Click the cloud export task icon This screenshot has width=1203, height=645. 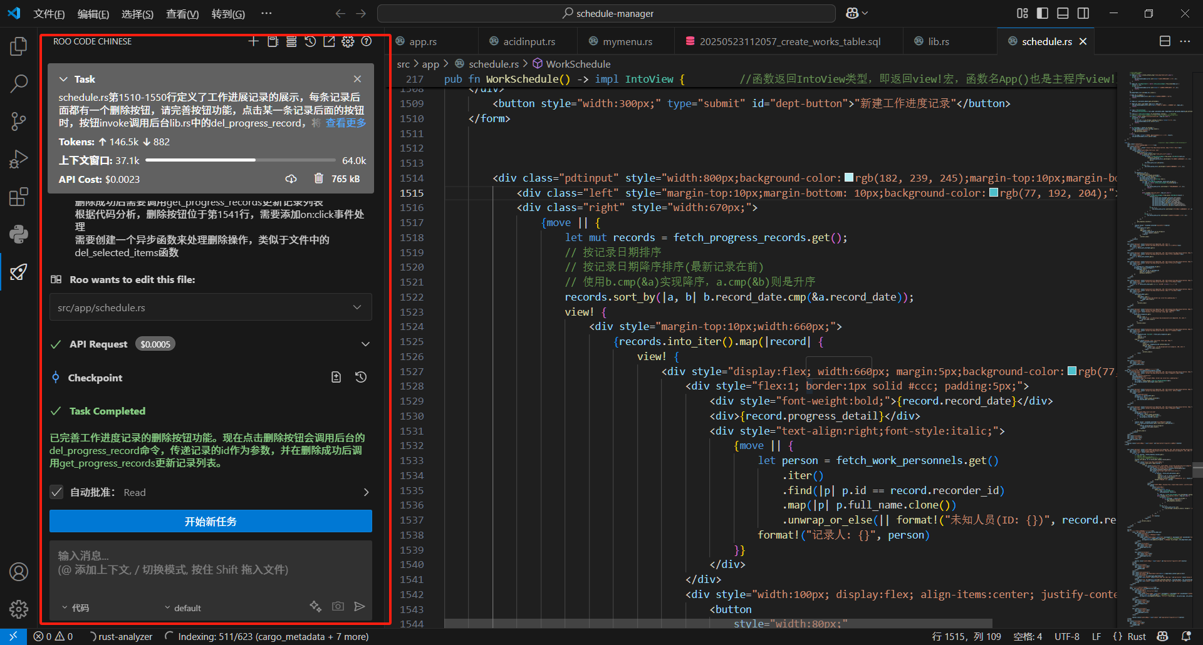pyautogui.click(x=291, y=179)
